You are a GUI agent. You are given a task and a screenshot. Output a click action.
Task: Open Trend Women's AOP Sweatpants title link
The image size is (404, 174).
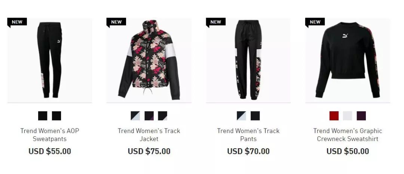tap(50, 135)
